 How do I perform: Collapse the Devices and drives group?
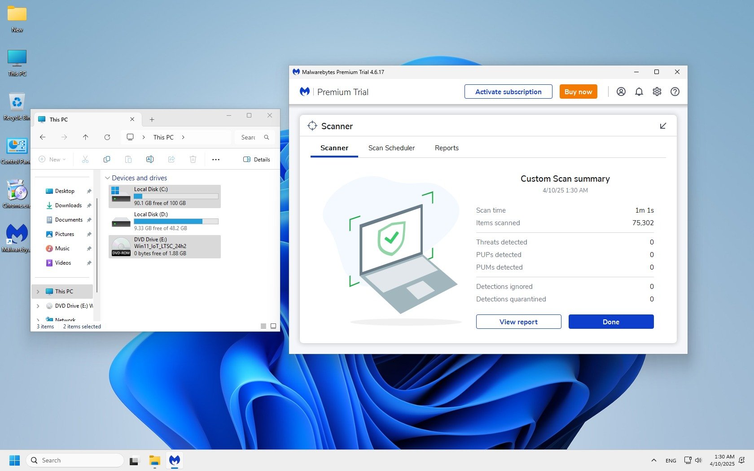107,178
